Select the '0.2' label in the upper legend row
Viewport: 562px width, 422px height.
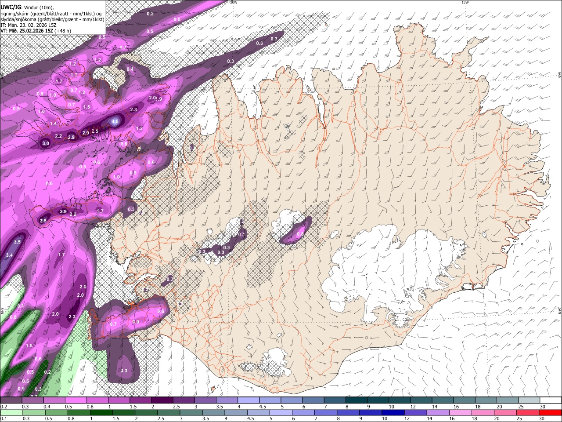tap(3, 407)
